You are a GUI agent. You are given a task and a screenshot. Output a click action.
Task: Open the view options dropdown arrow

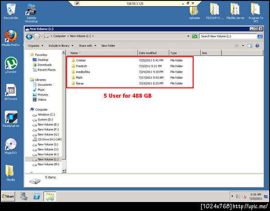coord(243,45)
